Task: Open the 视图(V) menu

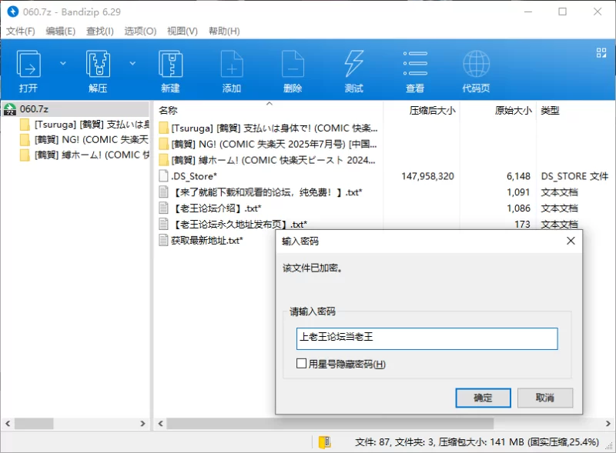Action: tap(182, 31)
